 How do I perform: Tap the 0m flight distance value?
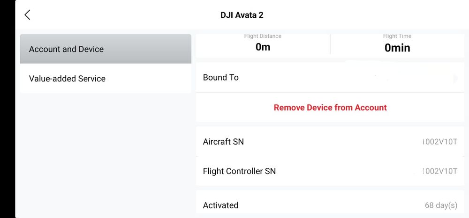(263, 47)
